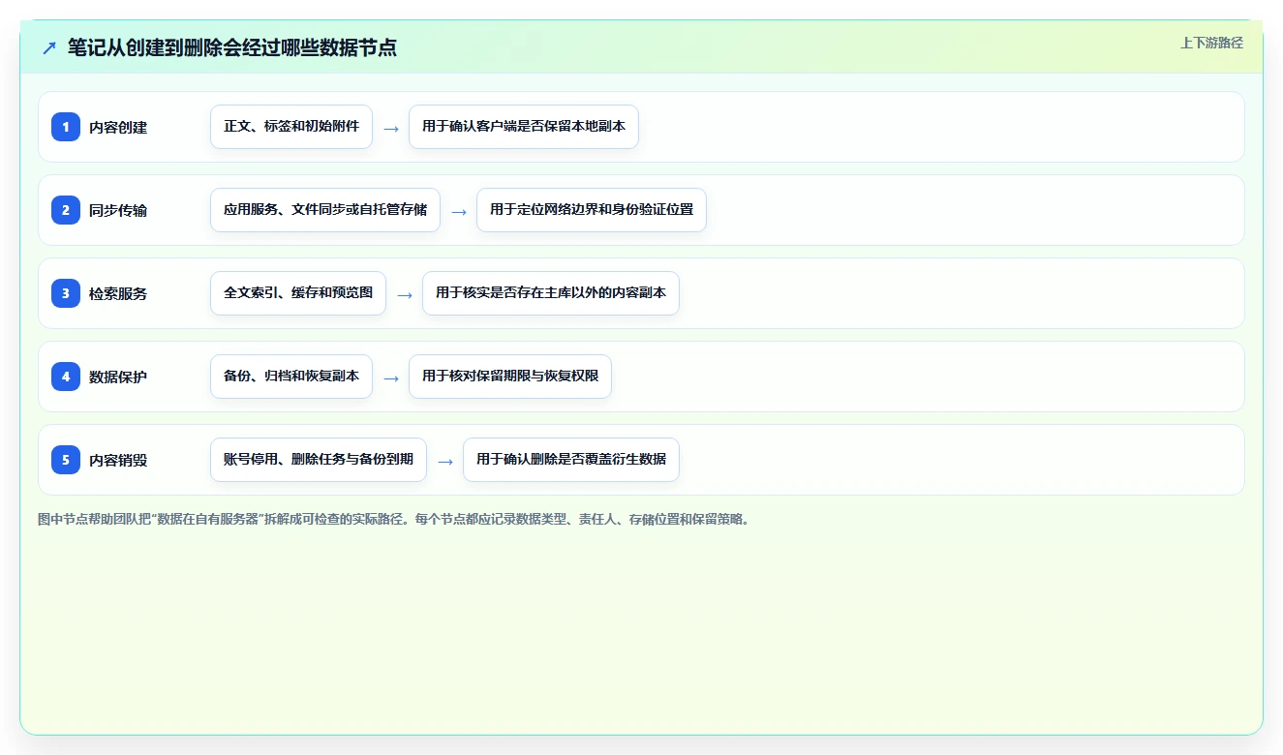Click the 正文、标签和初始附件 box
The height and width of the screenshot is (755, 1283).
291,127
